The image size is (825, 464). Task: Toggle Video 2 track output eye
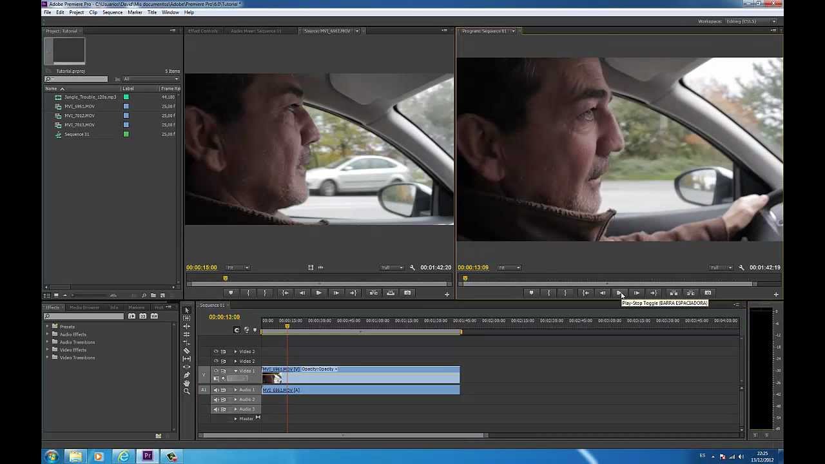point(216,361)
